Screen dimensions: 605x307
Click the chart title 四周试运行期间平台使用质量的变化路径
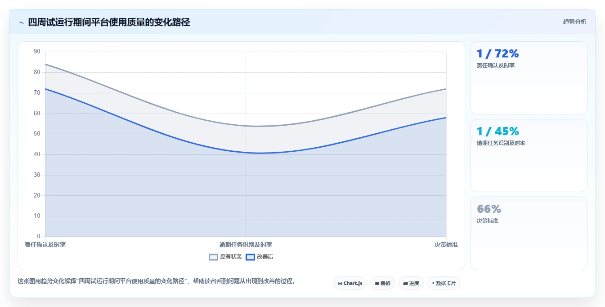(x=109, y=22)
